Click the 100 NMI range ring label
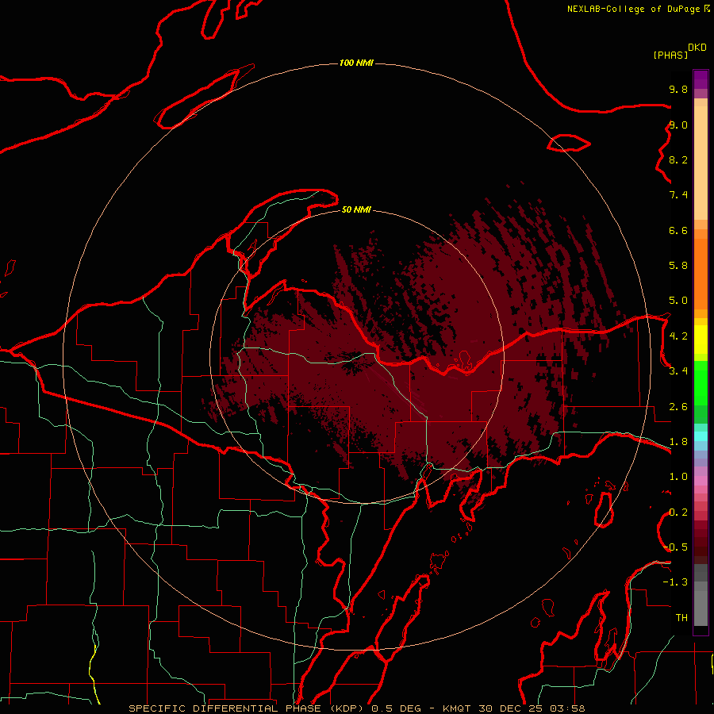The height and width of the screenshot is (714, 714). [x=356, y=63]
